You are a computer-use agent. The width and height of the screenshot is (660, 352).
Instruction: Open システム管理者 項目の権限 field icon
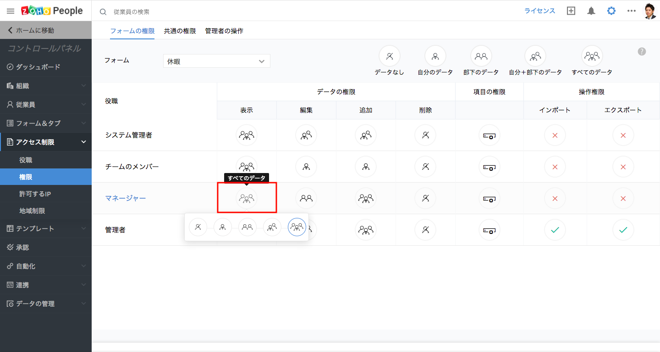tap(489, 135)
